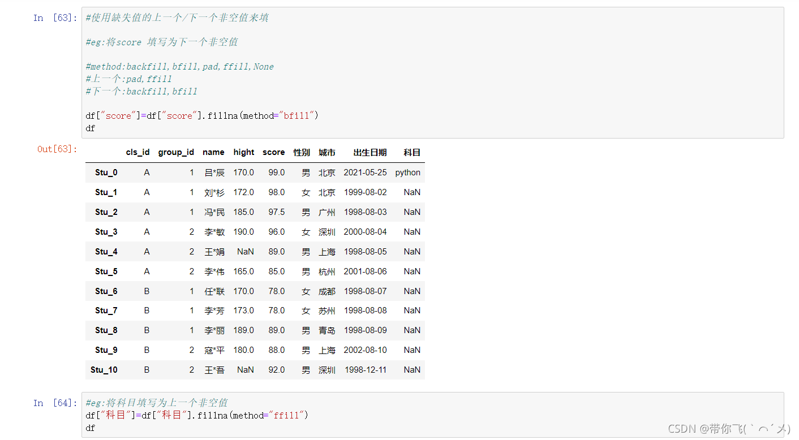799x440 pixels.
Task: Click the name cell 吕*辰
Action: 214,172
